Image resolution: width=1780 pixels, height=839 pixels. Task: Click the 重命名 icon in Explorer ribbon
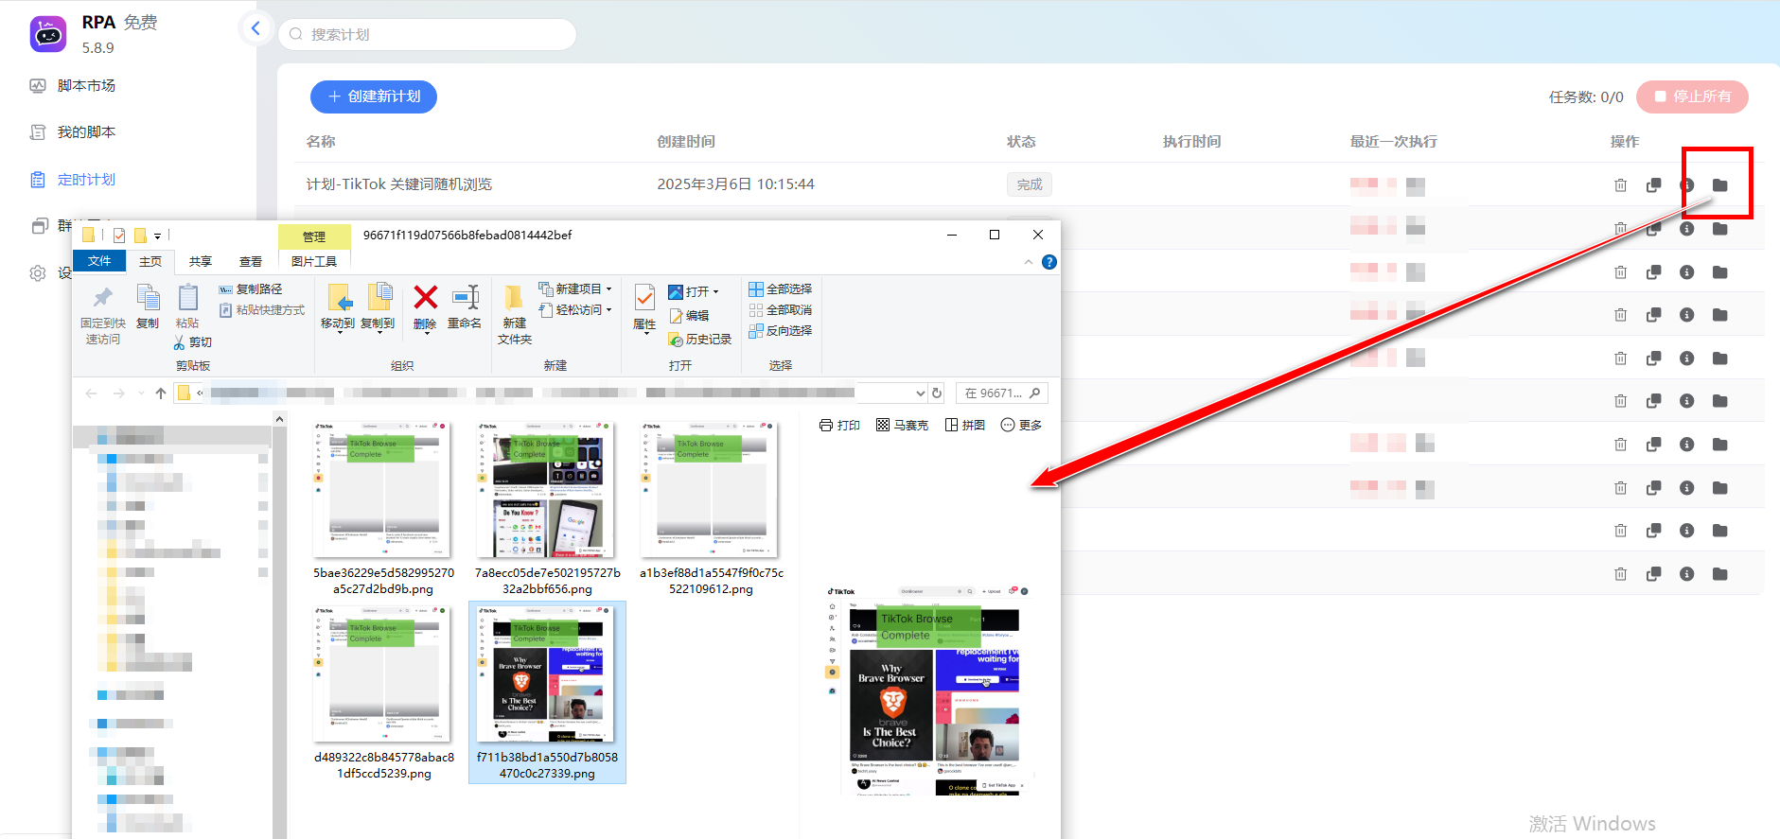(x=465, y=297)
